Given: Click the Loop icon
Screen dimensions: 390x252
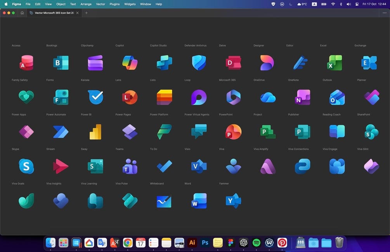Looking at the screenshot, I should click(x=199, y=97).
